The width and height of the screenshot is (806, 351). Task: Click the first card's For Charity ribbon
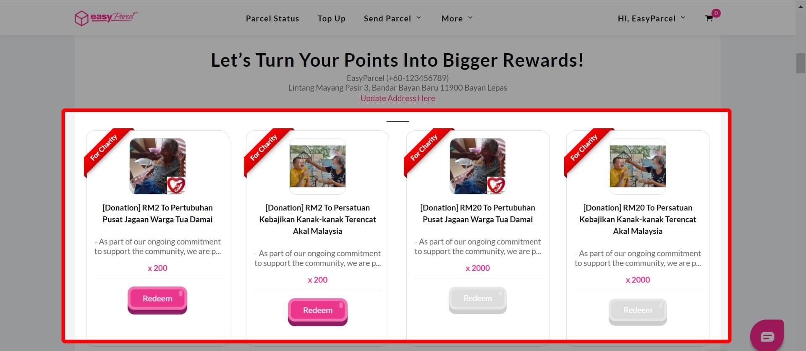coord(104,148)
